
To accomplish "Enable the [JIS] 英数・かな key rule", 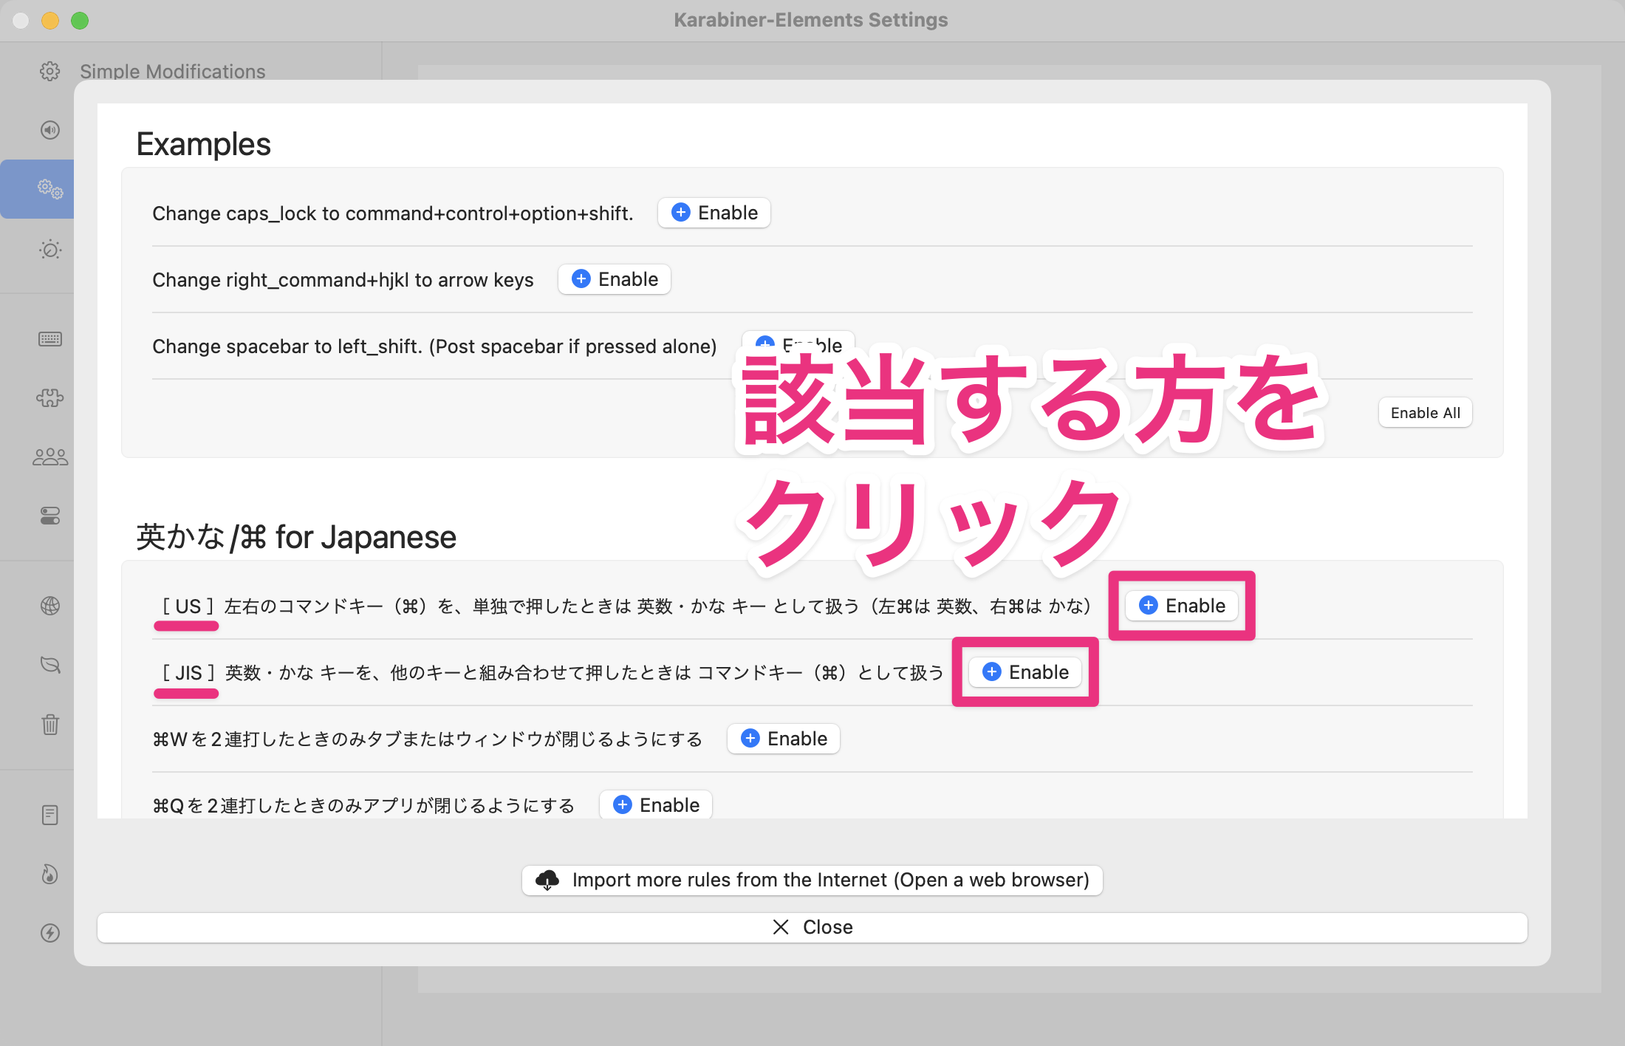I will click(x=1024, y=672).
